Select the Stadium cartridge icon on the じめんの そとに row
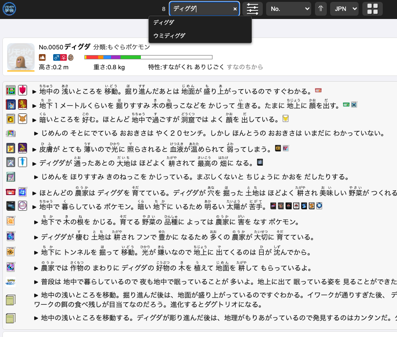This screenshot has width=397, height=337. click(10, 133)
